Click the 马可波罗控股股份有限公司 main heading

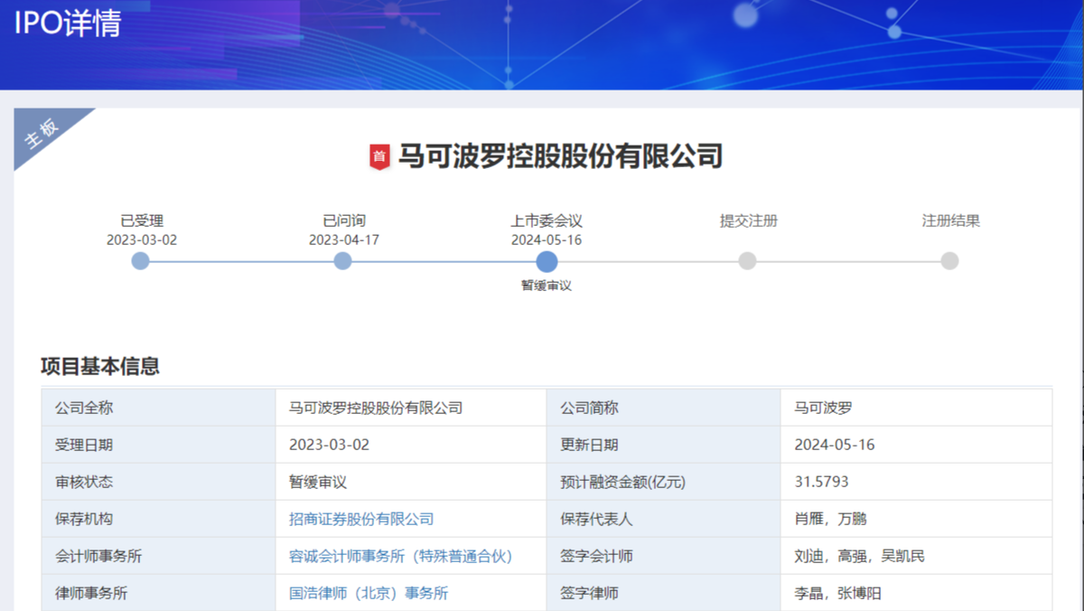(560, 156)
